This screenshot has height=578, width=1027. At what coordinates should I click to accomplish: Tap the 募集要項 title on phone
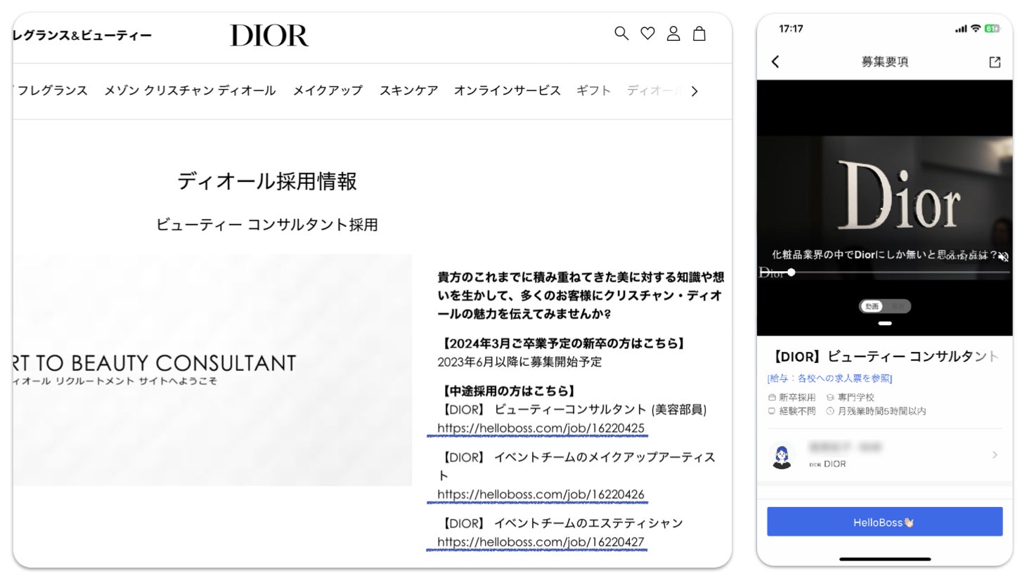click(x=885, y=62)
